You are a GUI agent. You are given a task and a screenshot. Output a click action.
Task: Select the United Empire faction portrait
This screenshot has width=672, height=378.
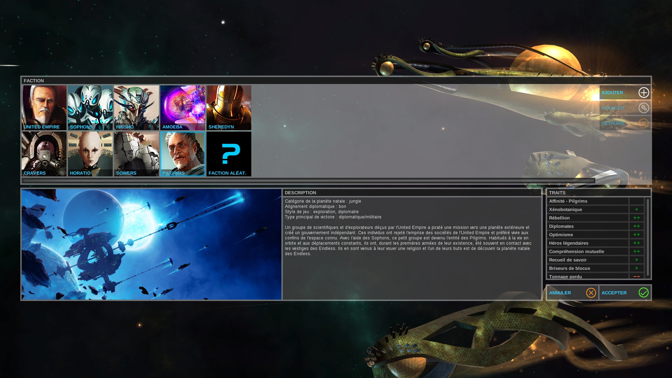[44, 107]
